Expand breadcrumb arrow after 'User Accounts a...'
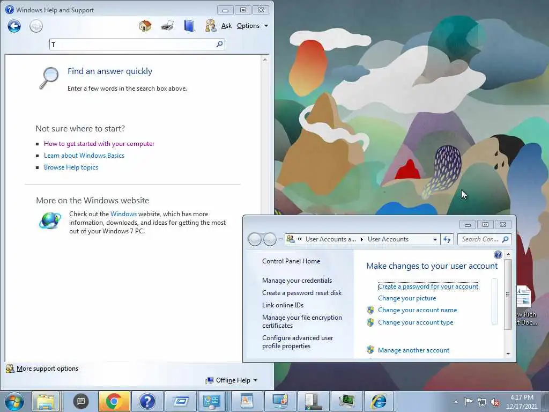 pyautogui.click(x=362, y=239)
